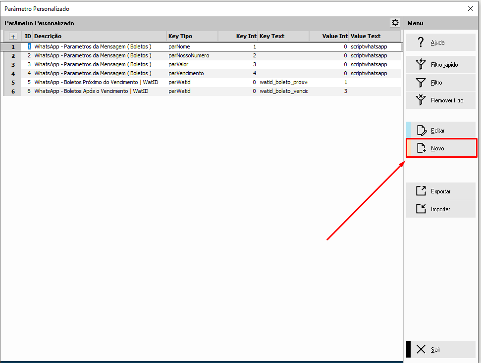Open Filtro rápido funnel icon
This screenshot has width=481, height=363.
421,65
